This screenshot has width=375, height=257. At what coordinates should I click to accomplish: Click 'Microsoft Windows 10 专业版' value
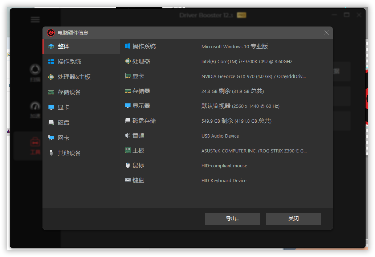(x=235, y=46)
